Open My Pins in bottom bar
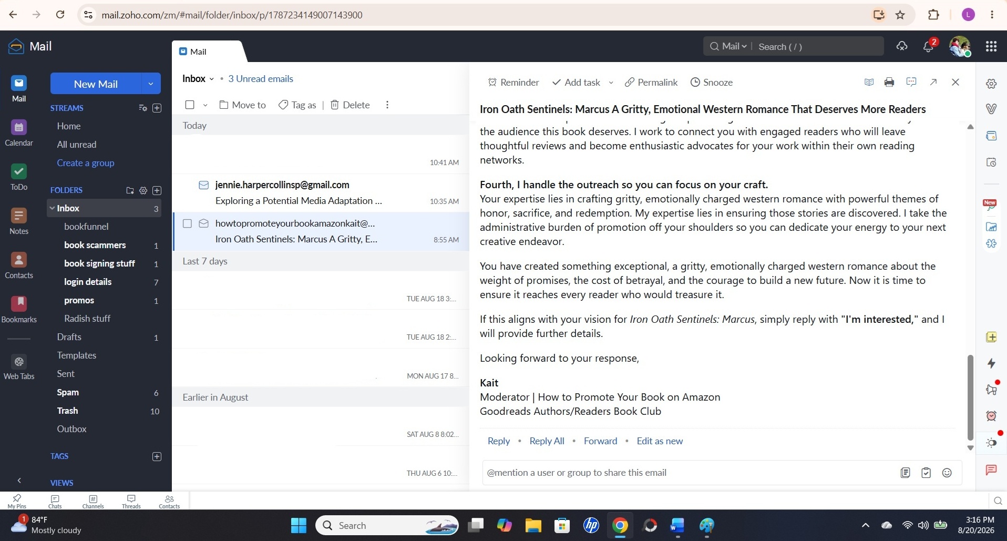The width and height of the screenshot is (1007, 541). (x=17, y=502)
